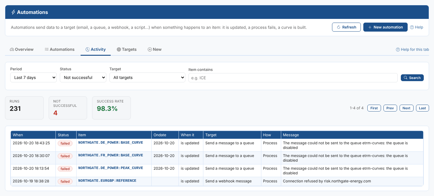Screen dimensions: 434x196
Task: Click failed badge for 18:13:54 row
Action: coord(65,169)
